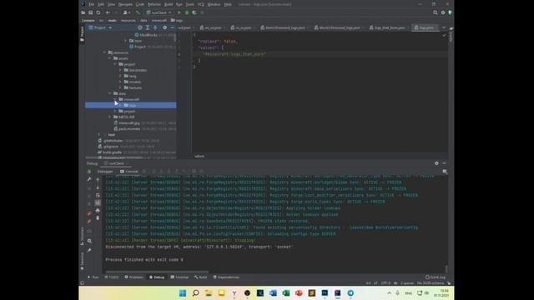Click the green Run play button
The image size is (534, 300).
pos(179,12)
